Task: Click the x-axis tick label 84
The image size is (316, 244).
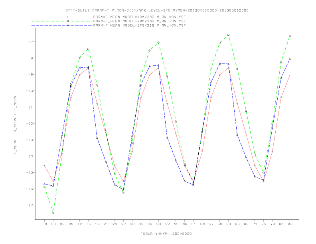Action: click(290, 224)
